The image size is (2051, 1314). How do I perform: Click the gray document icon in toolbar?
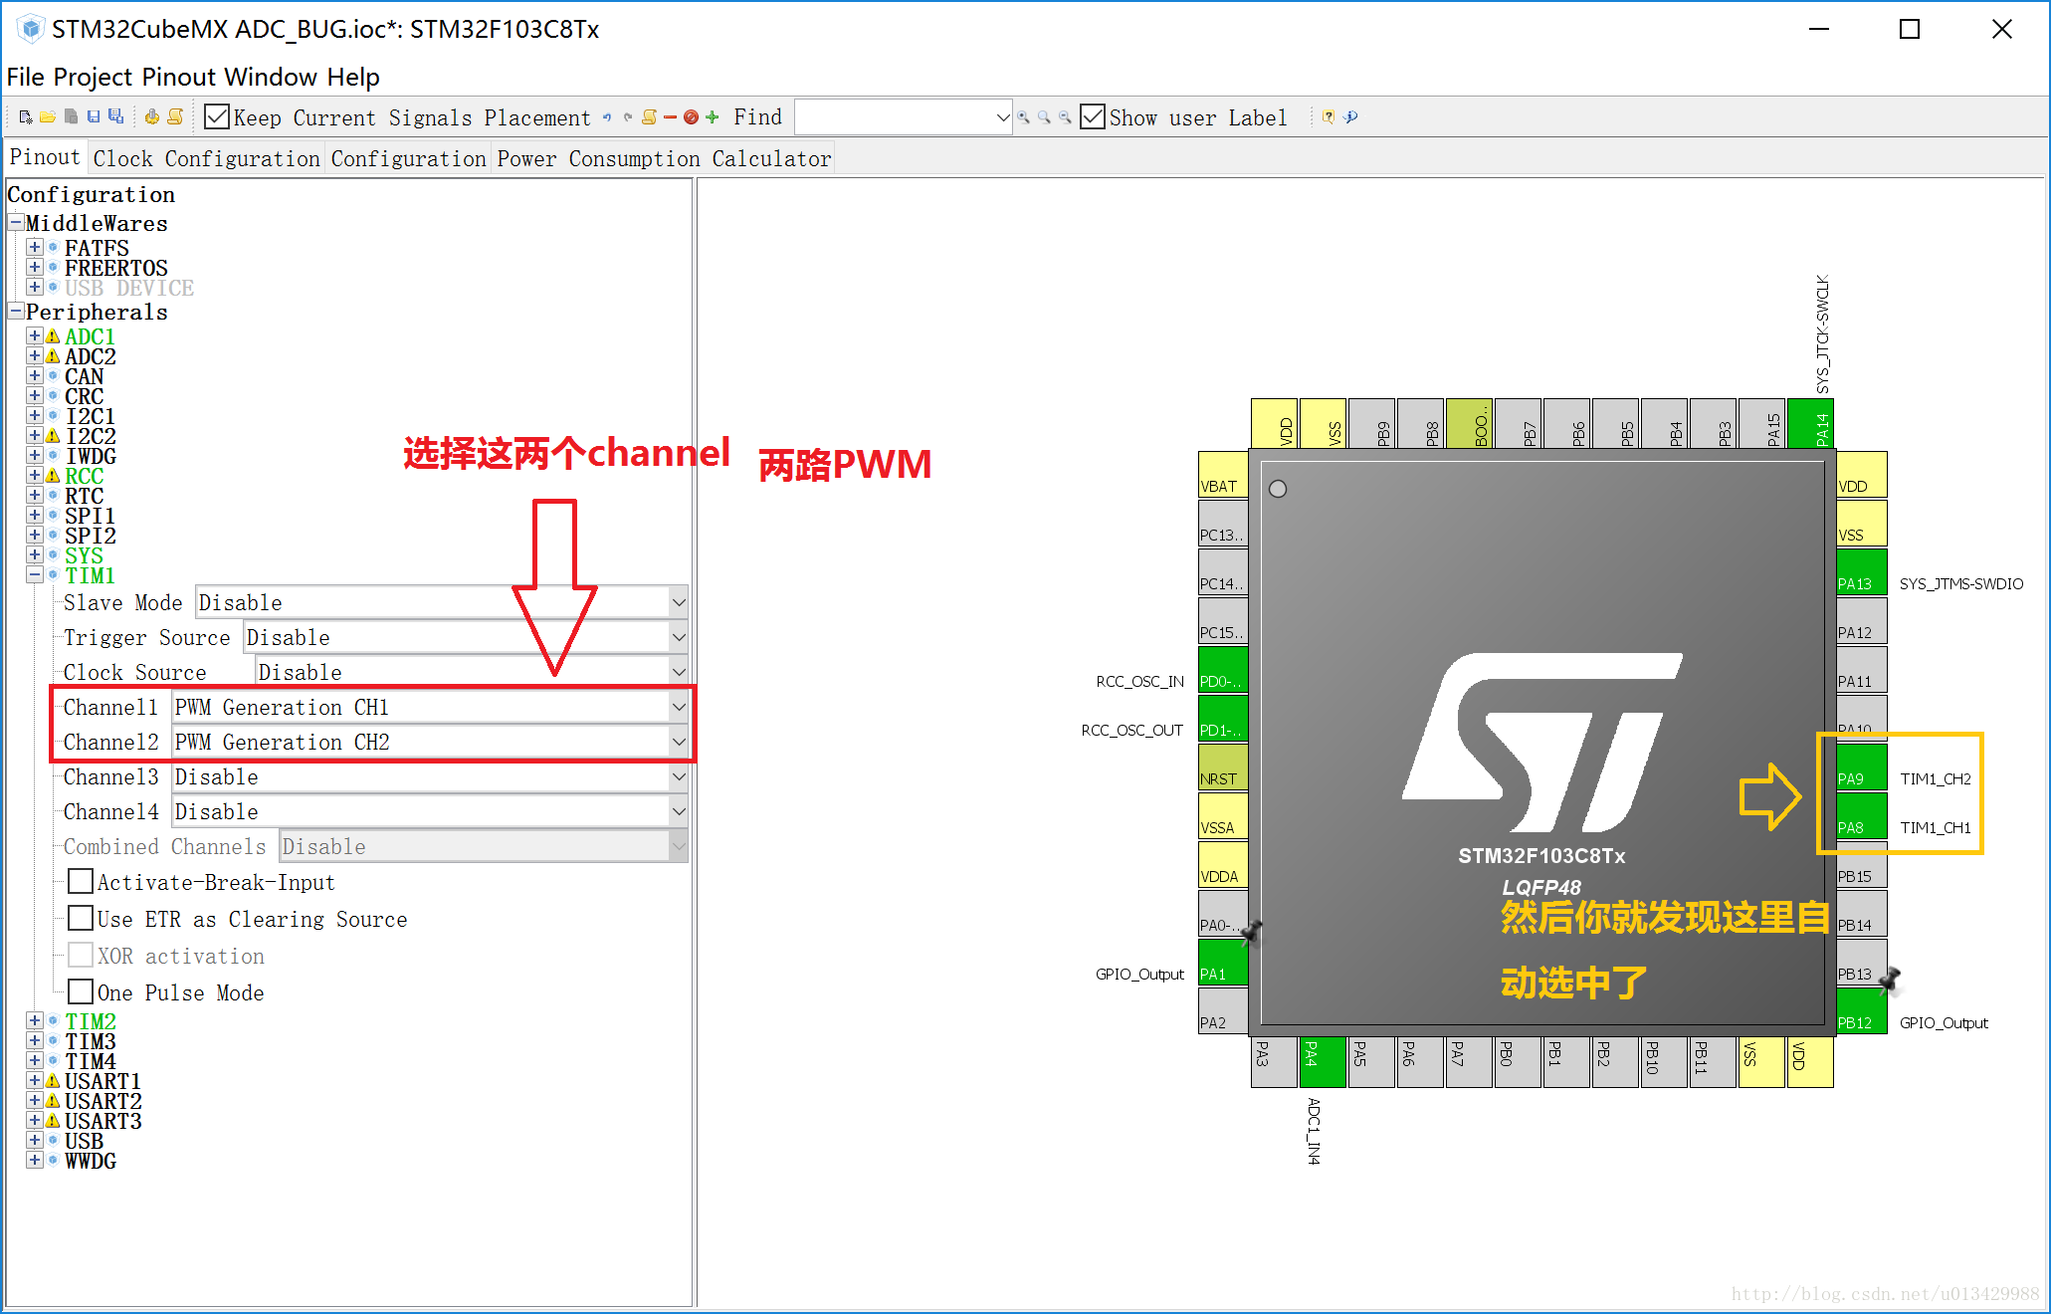coord(72,117)
